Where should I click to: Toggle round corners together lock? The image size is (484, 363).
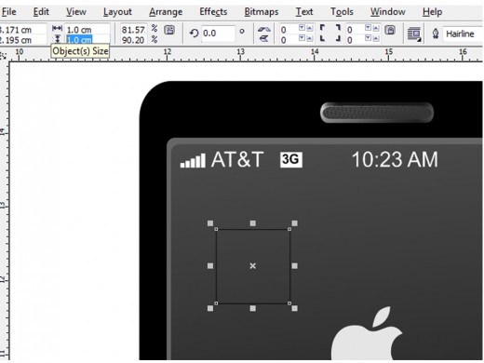pyautogui.click(x=390, y=30)
